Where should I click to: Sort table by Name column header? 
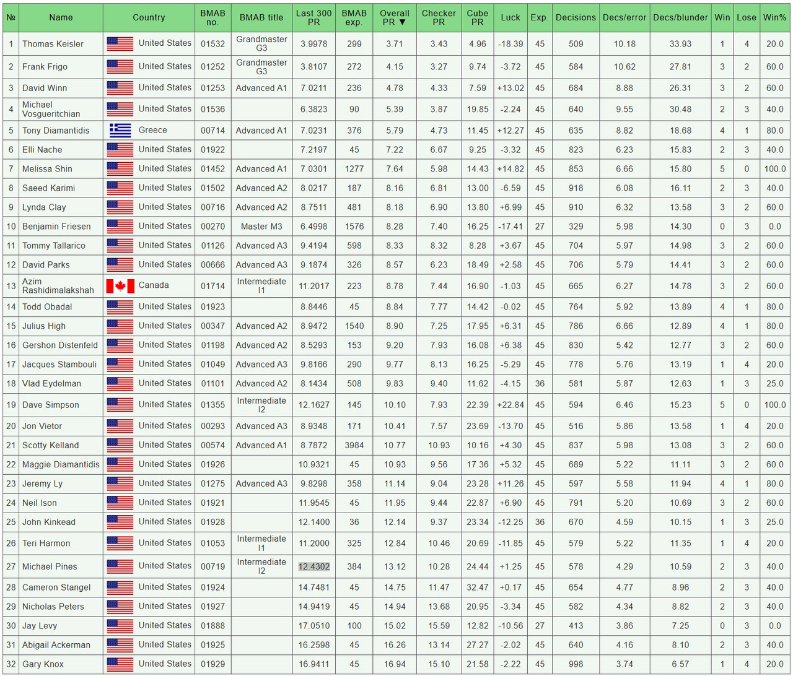[x=61, y=17]
